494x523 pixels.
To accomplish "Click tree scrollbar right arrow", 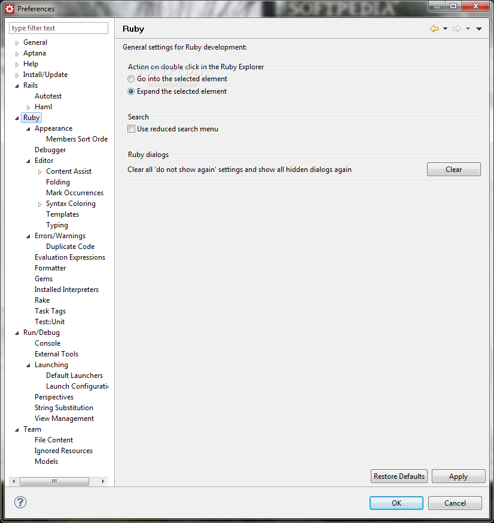I will [x=103, y=481].
